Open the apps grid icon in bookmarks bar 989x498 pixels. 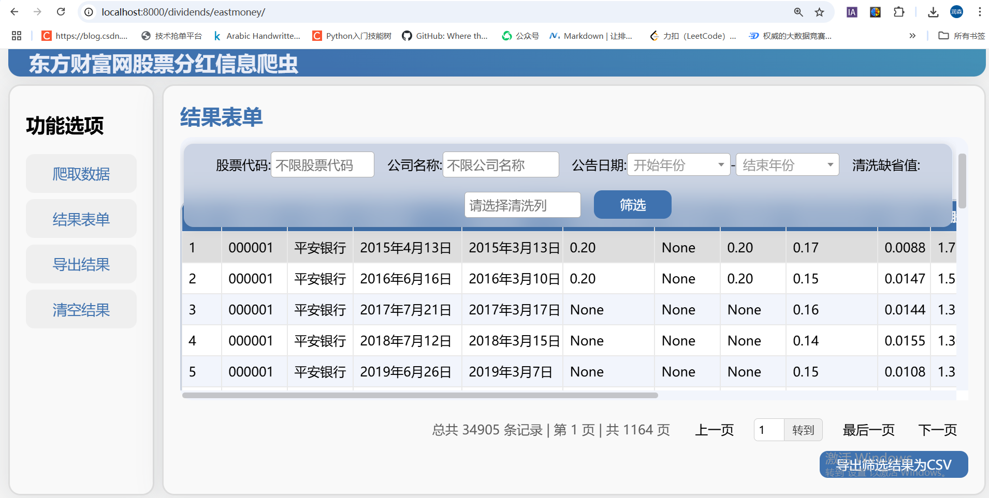pyautogui.click(x=17, y=36)
